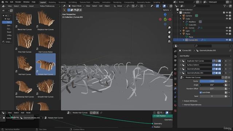Open the Output properties tab icon
233x131 pixels.
click(x=175, y=61)
